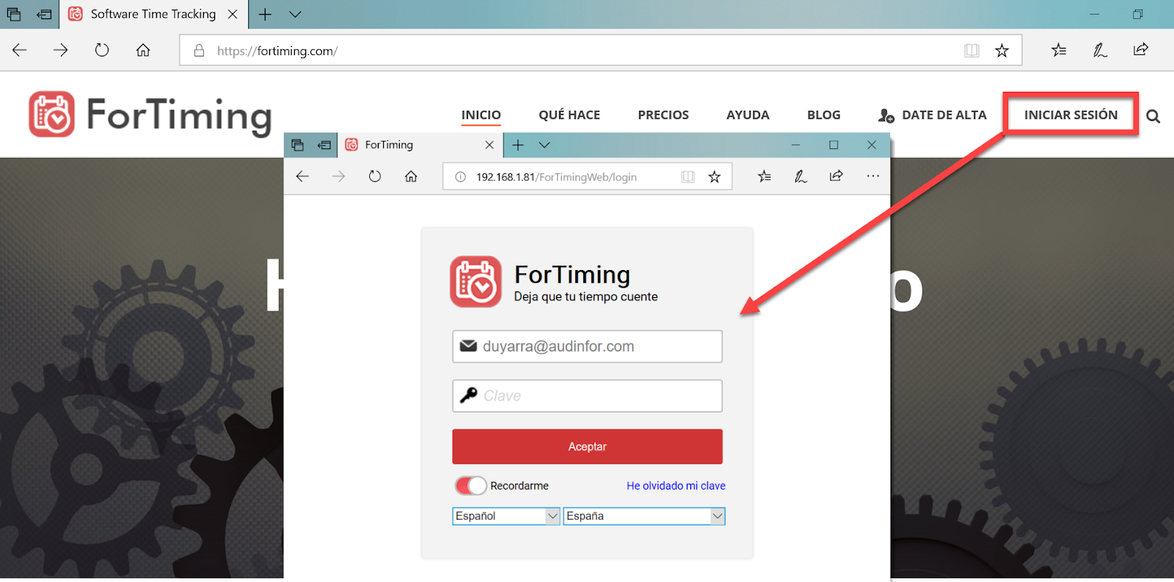Screen dimensions: 1174x582
Task: Open PRECIOS menu item
Action: pyautogui.click(x=663, y=115)
